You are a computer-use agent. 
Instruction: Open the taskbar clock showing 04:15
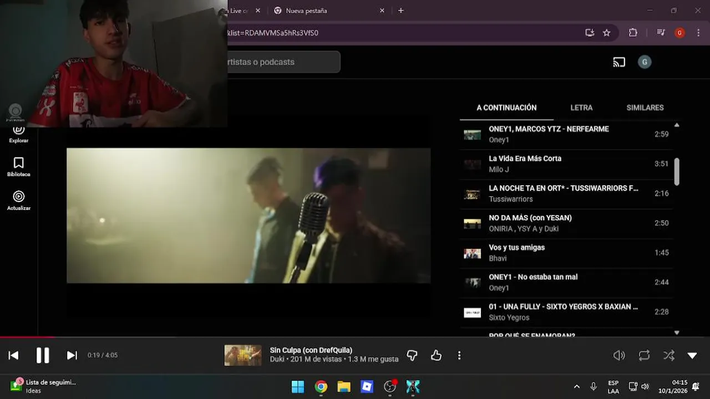click(x=673, y=387)
